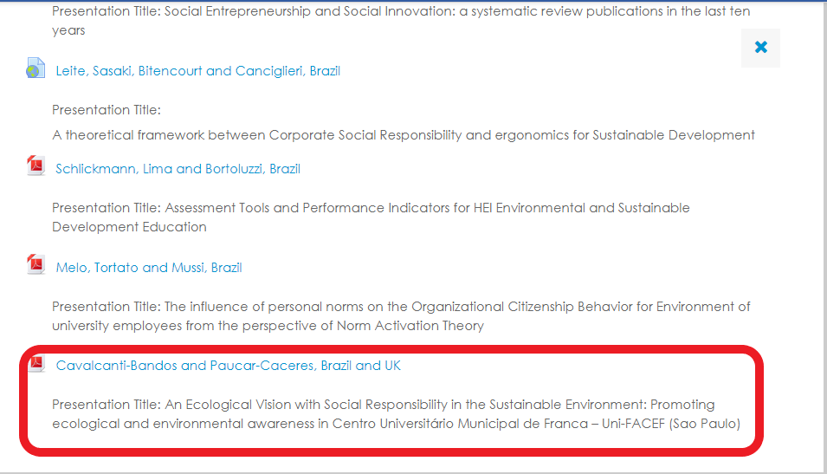Click the influence of personal norms title
The image size is (827, 474).
click(x=401, y=307)
